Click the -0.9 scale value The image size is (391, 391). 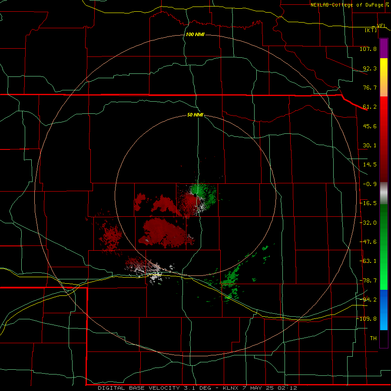click(x=370, y=184)
